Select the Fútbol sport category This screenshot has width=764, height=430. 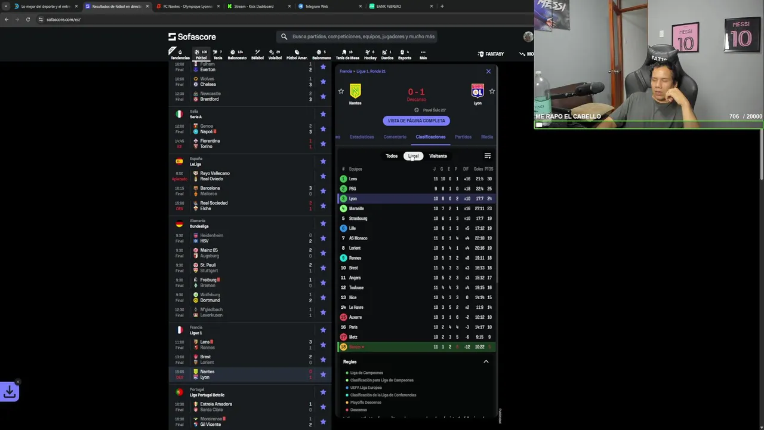(201, 54)
